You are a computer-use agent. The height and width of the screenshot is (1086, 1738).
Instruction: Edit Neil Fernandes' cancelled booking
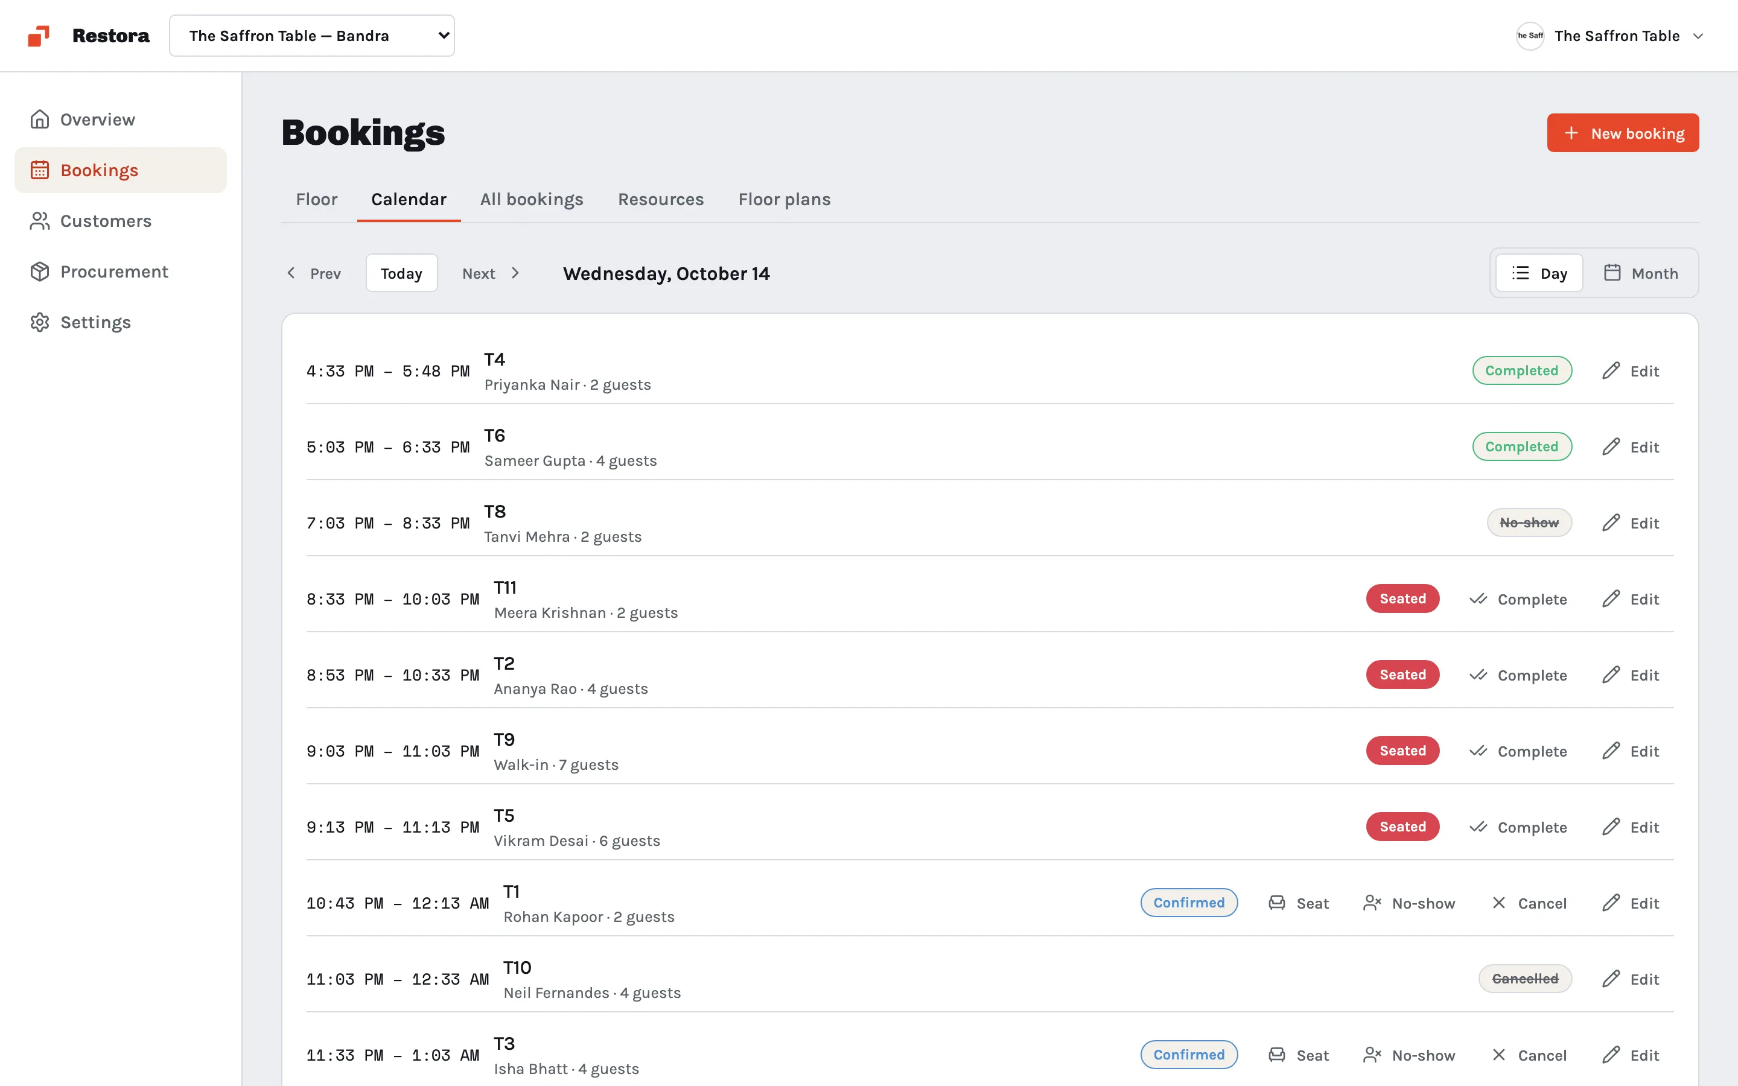coord(1630,979)
